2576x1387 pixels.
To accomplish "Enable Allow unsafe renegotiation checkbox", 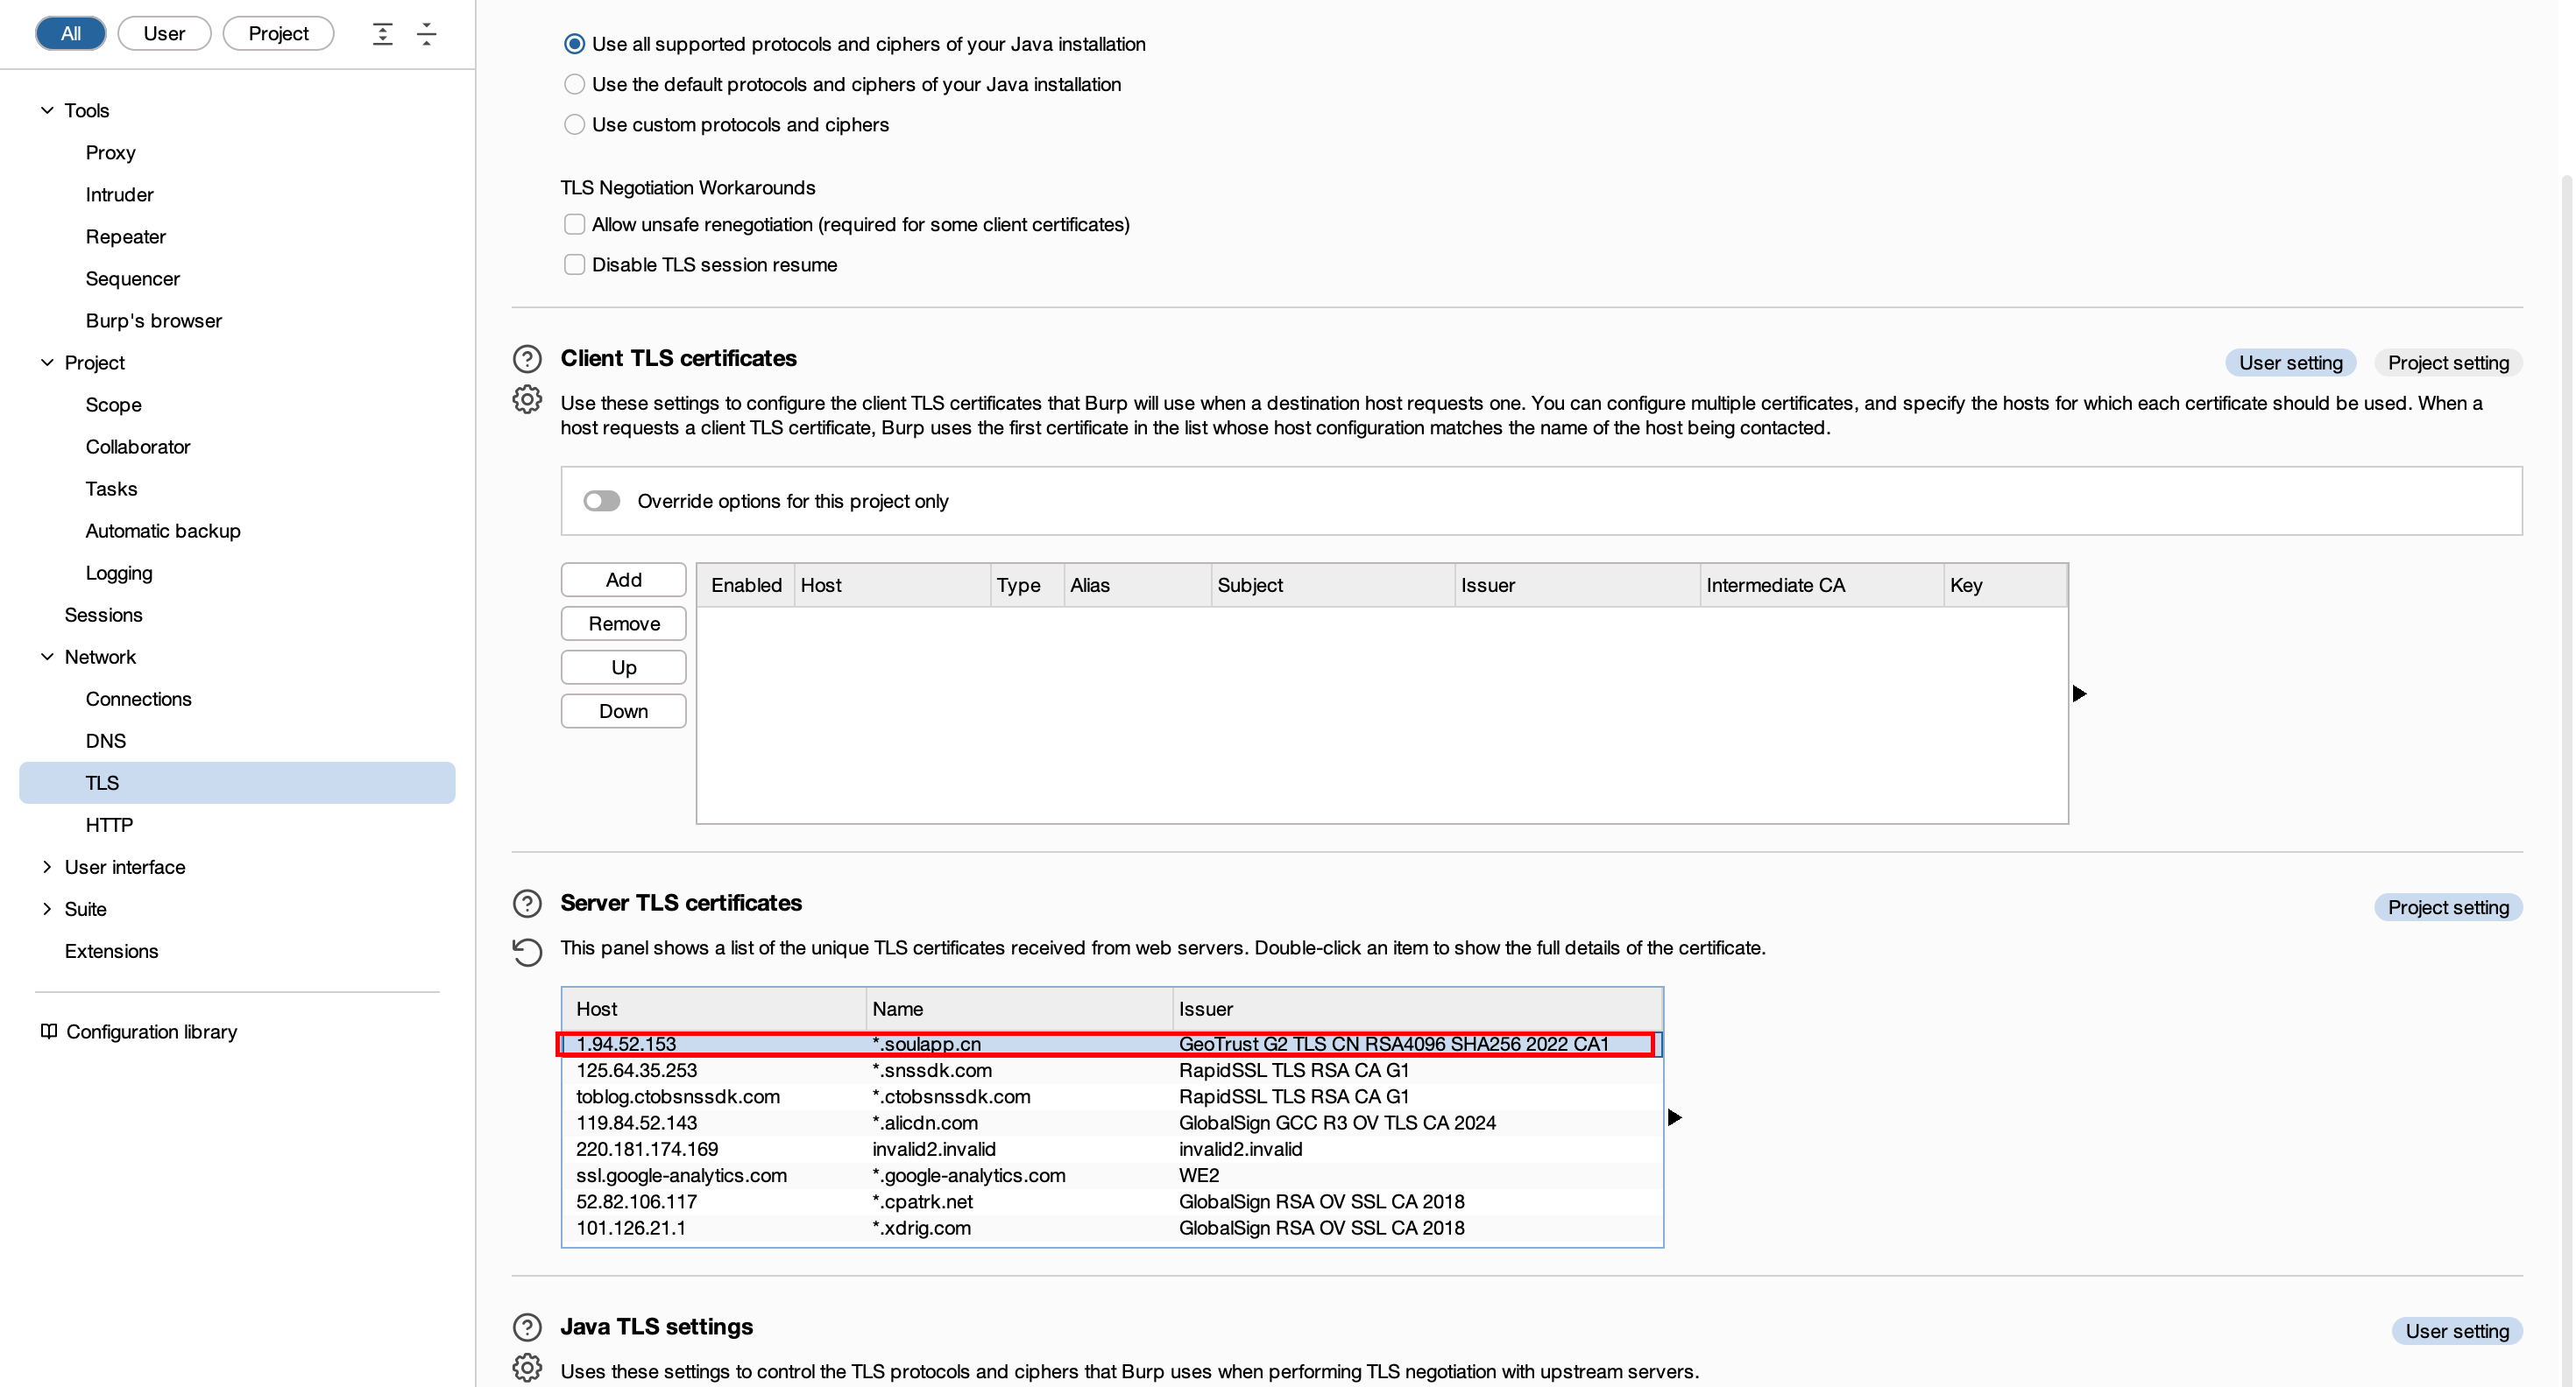I will 574,225.
